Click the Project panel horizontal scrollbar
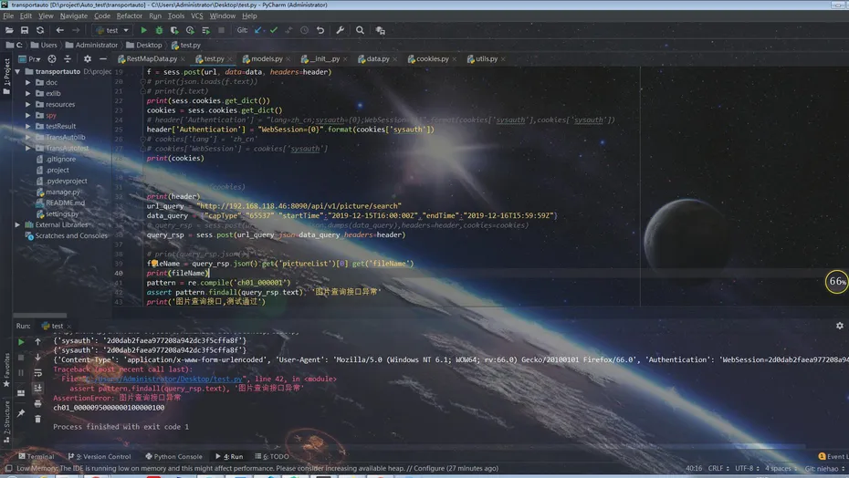Image resolution: width=849 pixels, height=478 pixels. coord(40,315)
